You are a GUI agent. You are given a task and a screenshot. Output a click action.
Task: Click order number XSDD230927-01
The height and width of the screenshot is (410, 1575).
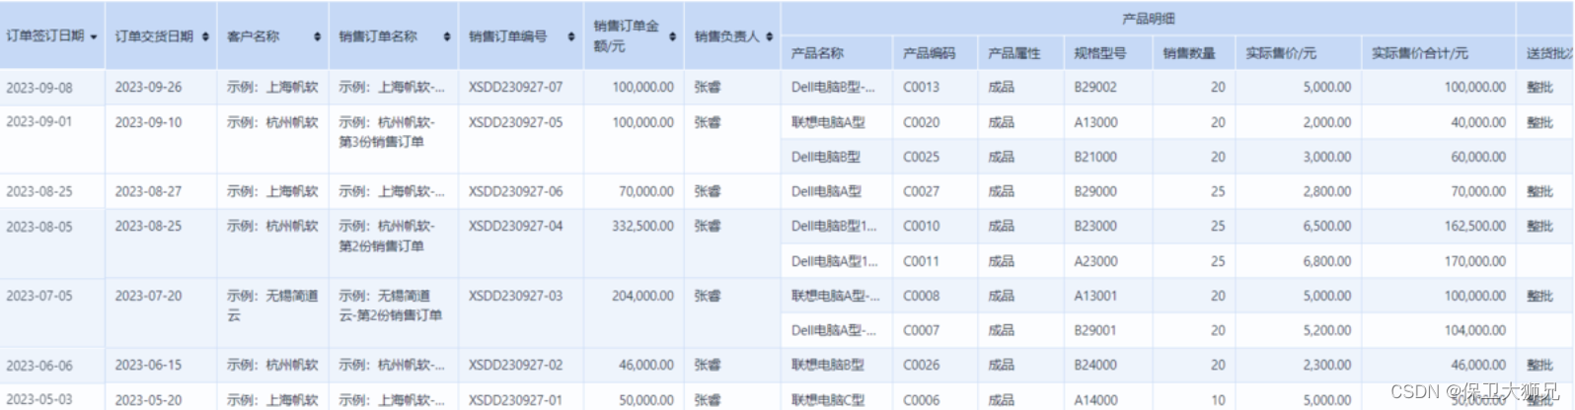(515, 400)
